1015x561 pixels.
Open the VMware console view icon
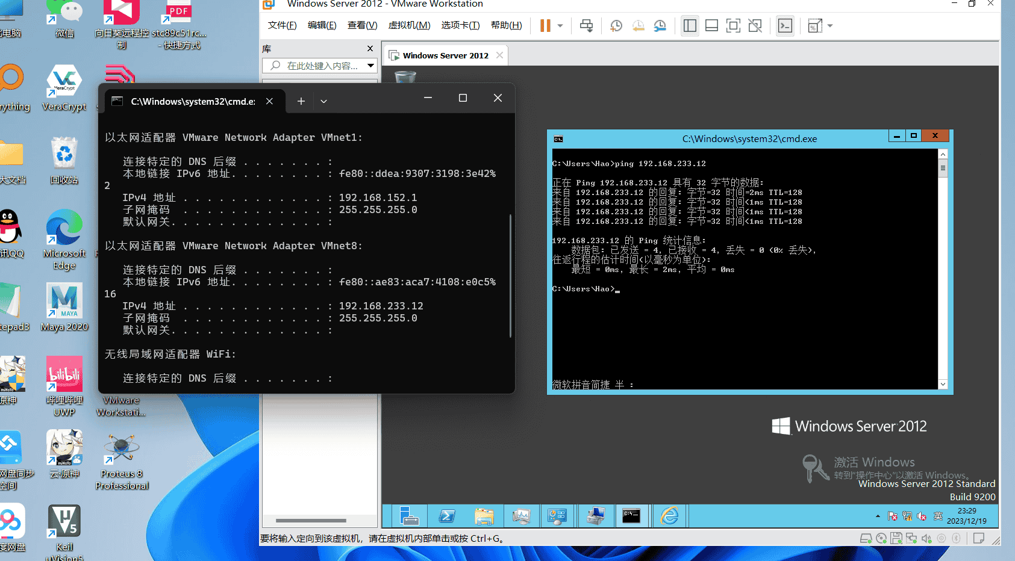pos(785,26)
